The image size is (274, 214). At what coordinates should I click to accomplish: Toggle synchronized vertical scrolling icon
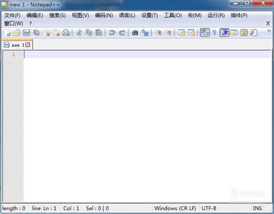[x=182, y=33]
